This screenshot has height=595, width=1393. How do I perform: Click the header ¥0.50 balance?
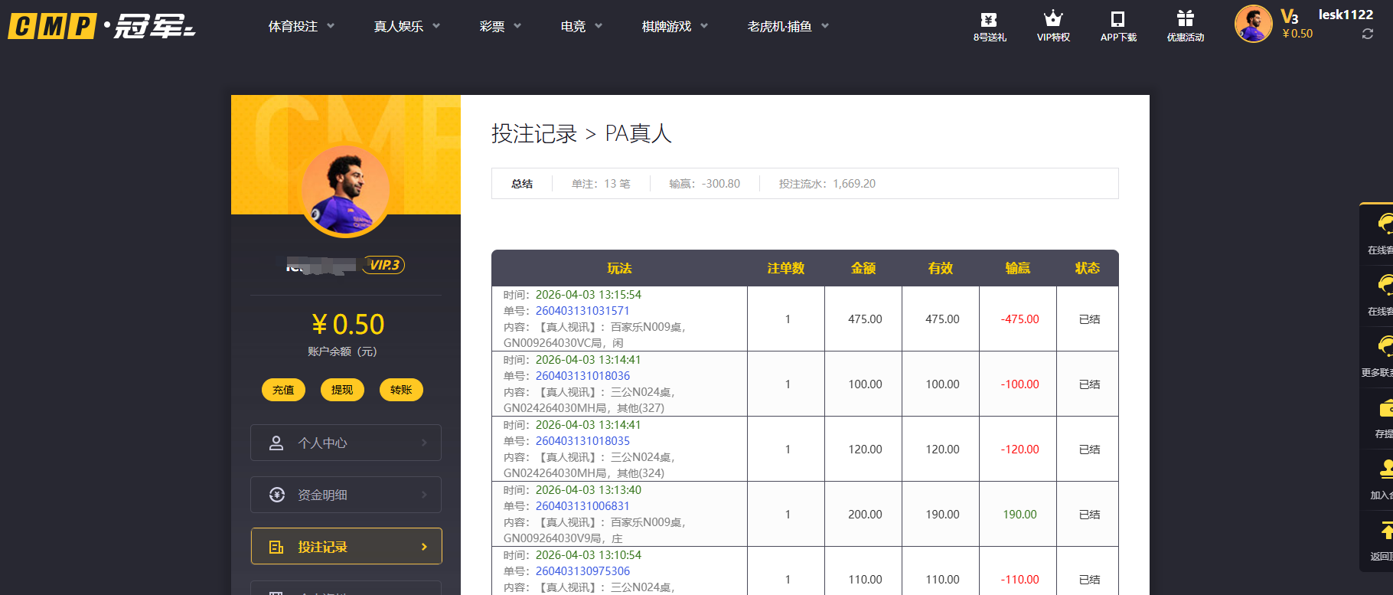point(1297,34)
